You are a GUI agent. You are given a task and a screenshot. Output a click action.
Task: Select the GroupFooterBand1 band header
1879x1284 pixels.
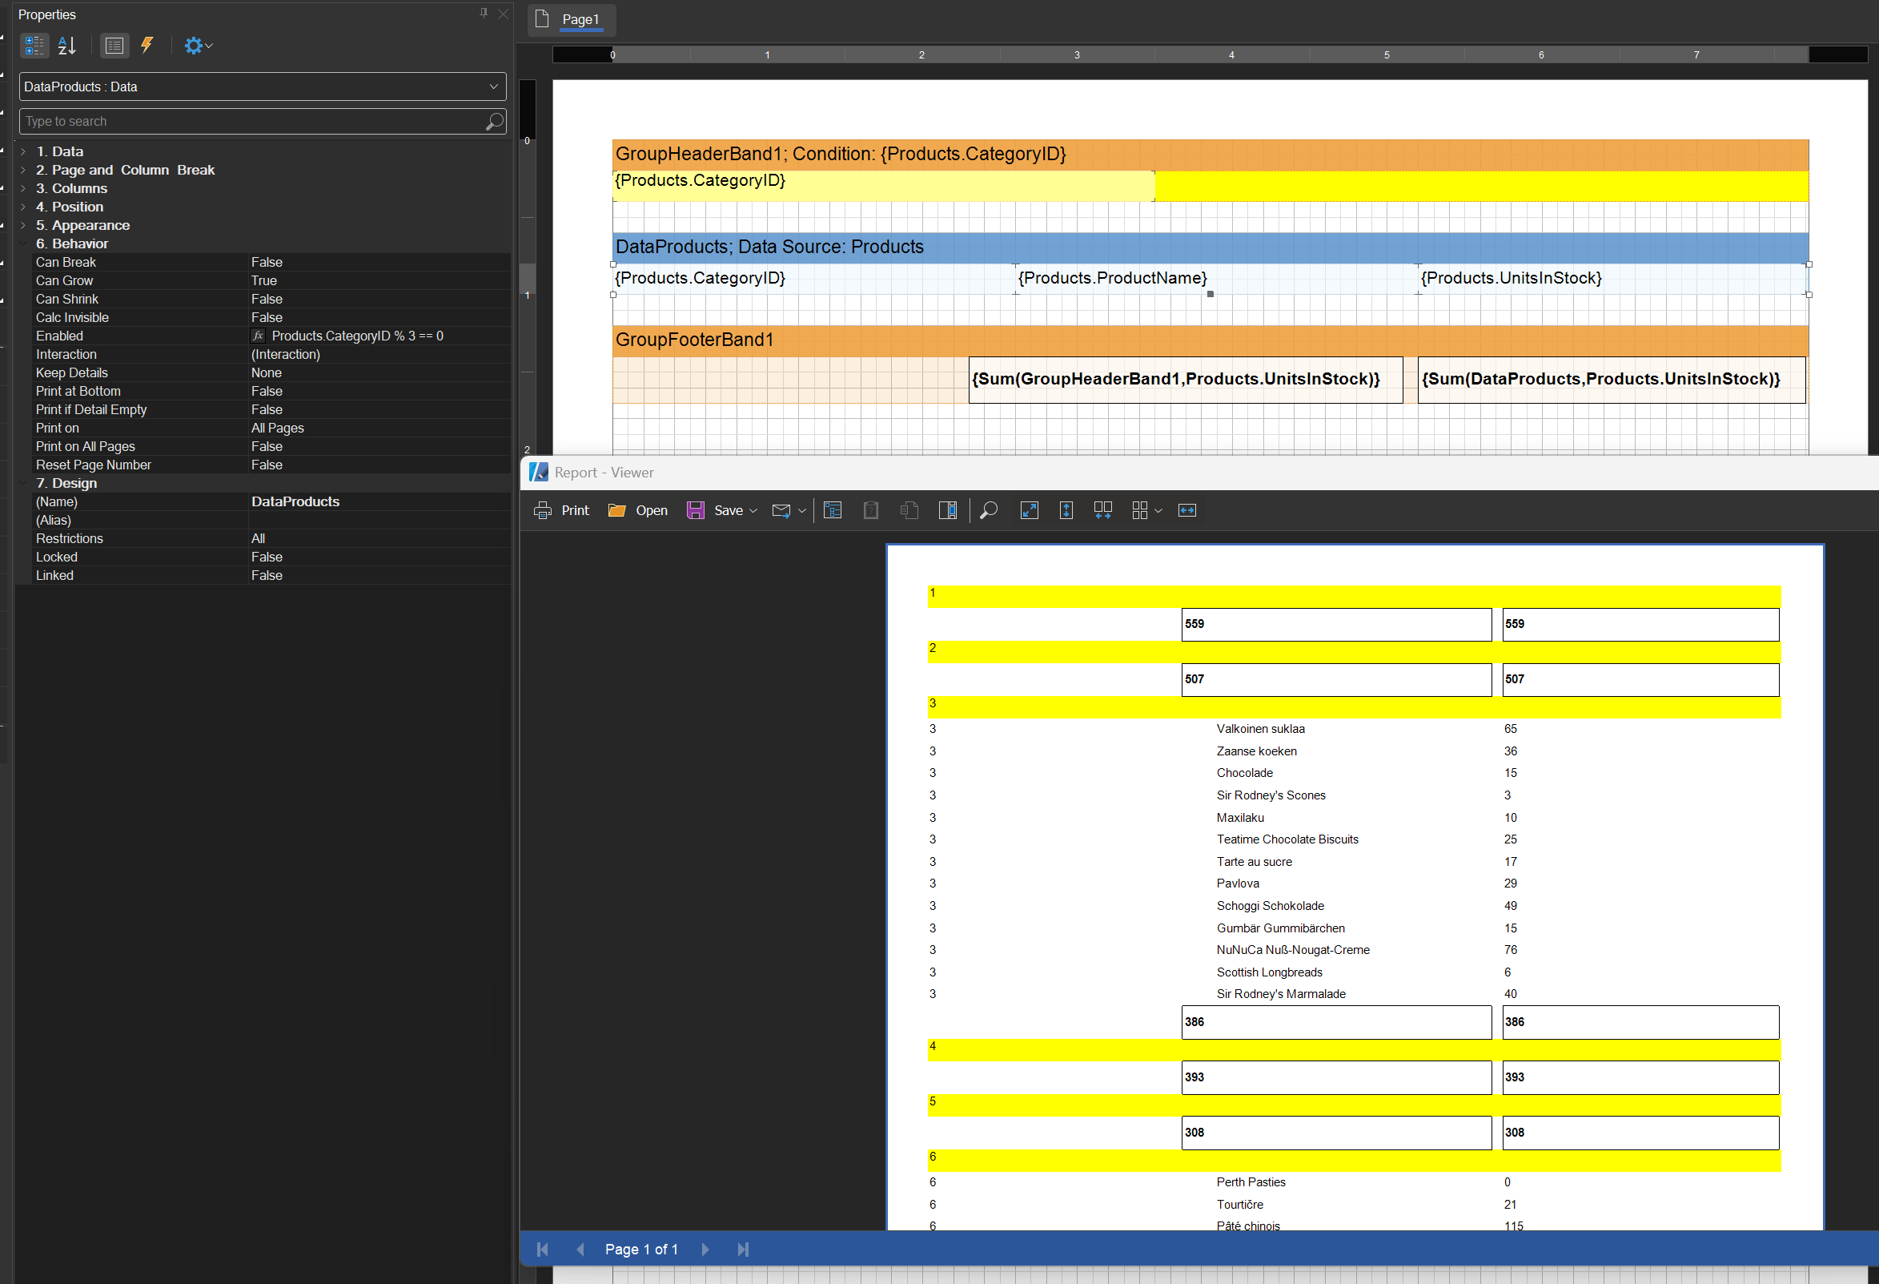click(1210, 340)
